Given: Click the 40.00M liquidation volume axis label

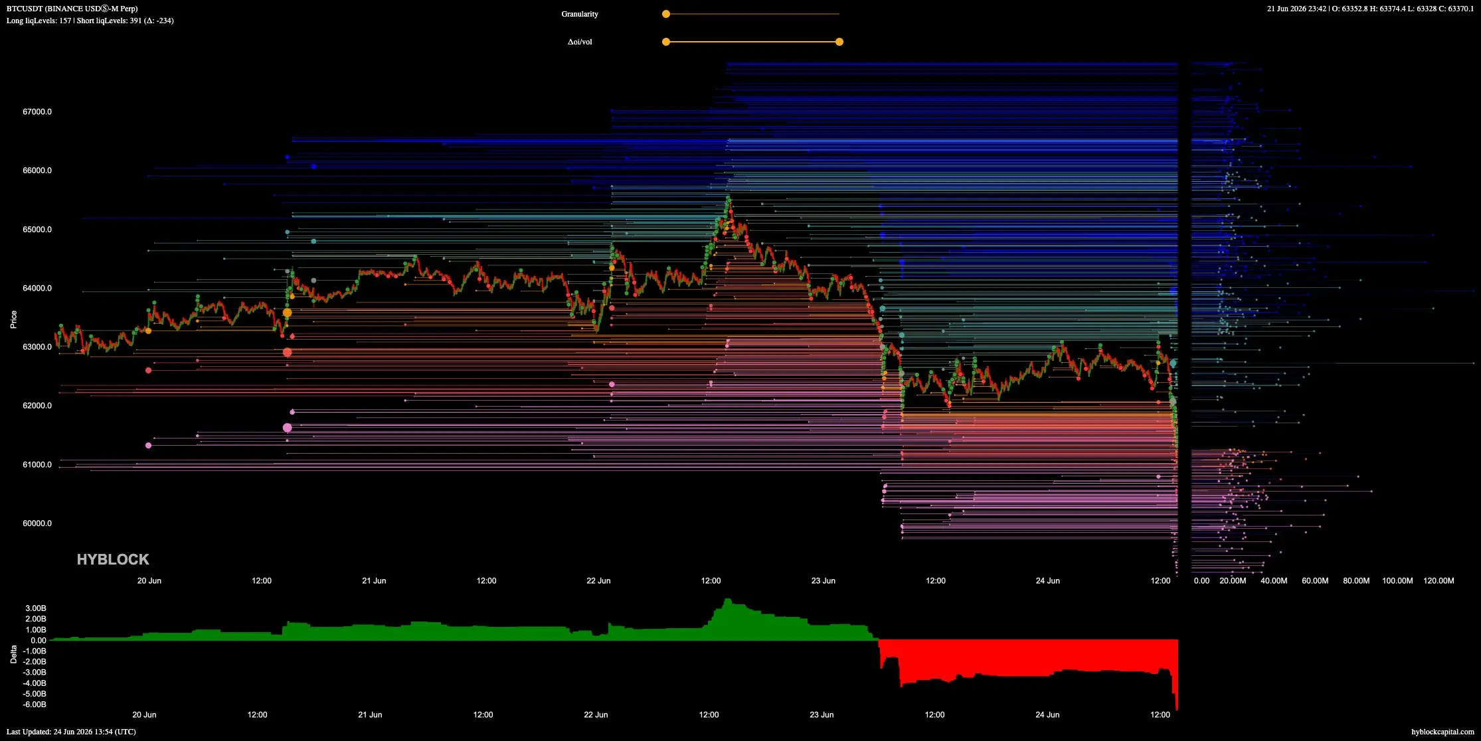Looking at the screenshot, I should click(1274, 580).
